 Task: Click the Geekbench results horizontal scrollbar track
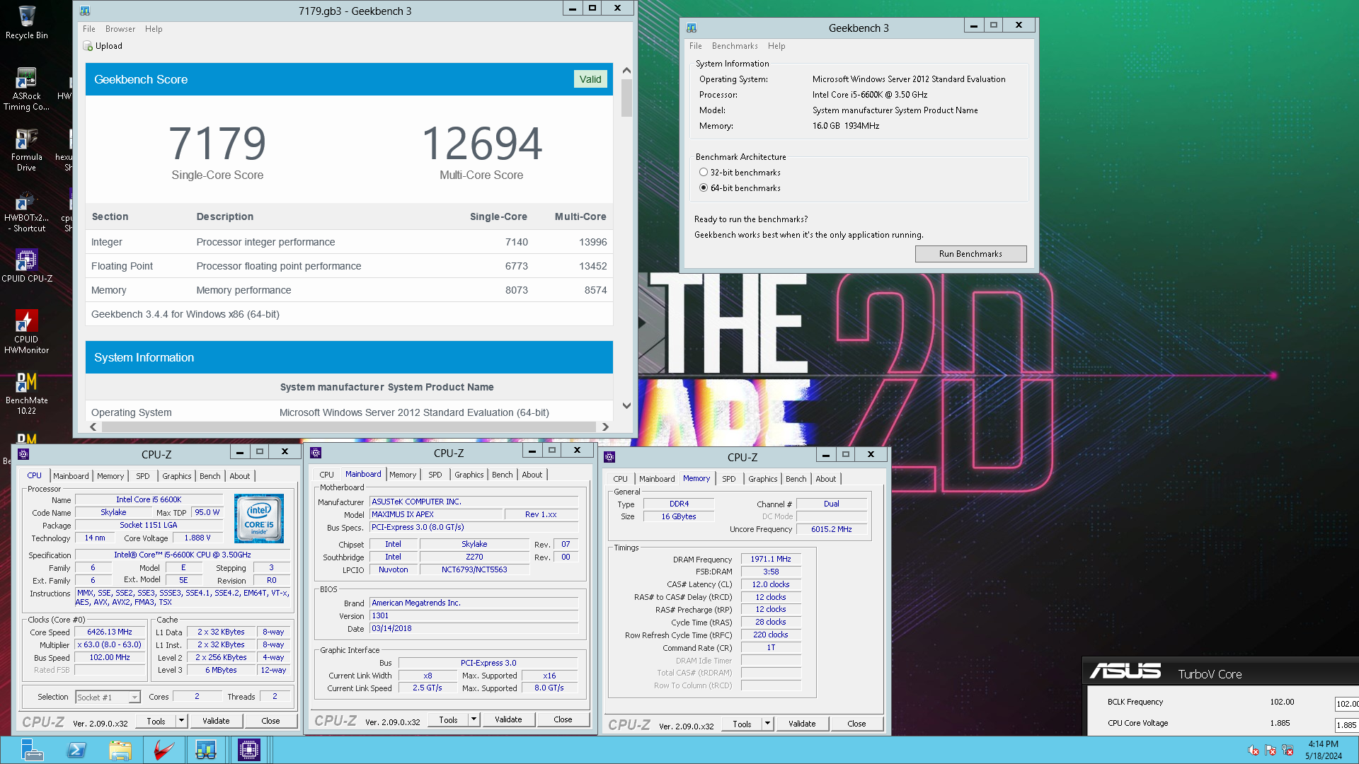(x=349, y=427)
